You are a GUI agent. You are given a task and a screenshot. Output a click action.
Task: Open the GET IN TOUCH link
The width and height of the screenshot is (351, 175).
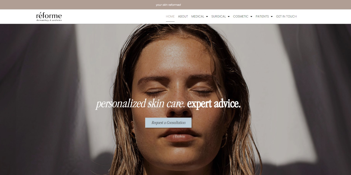pyautogui.click(x=286, y=16)
